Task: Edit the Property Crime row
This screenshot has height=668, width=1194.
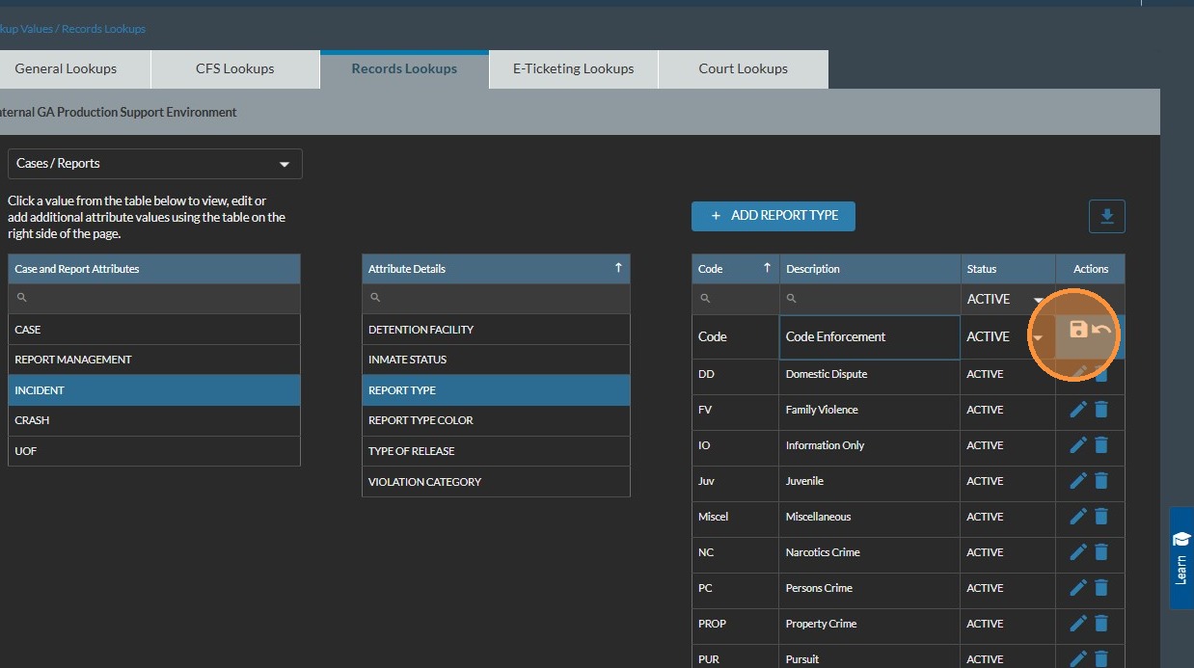Action: (x=1078, y=624)
